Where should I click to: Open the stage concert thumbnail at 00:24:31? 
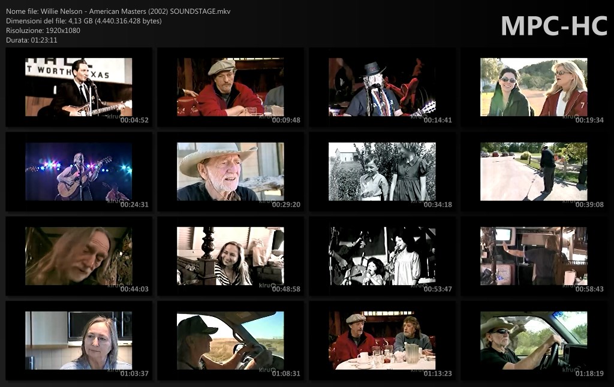79,171
